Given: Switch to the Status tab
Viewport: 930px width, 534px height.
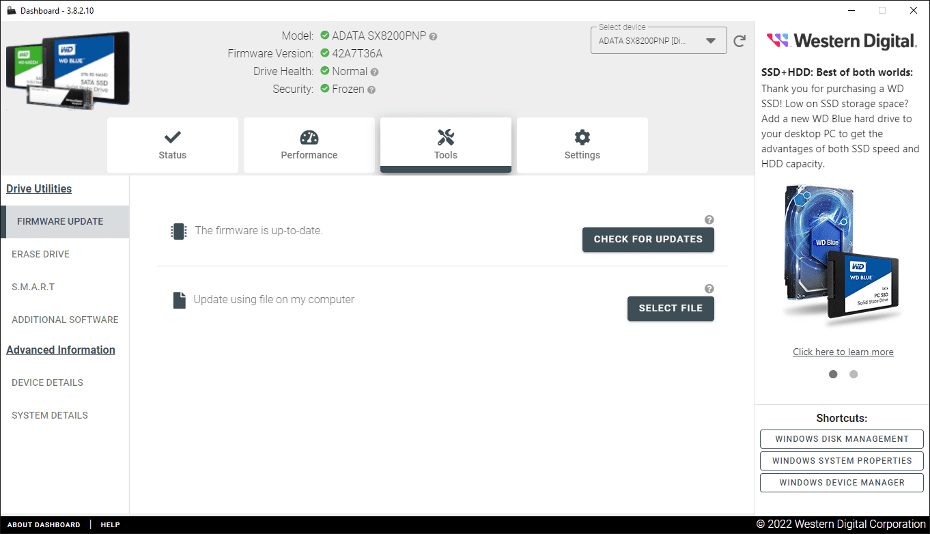Looking at the screenshot, I should 173,145.
